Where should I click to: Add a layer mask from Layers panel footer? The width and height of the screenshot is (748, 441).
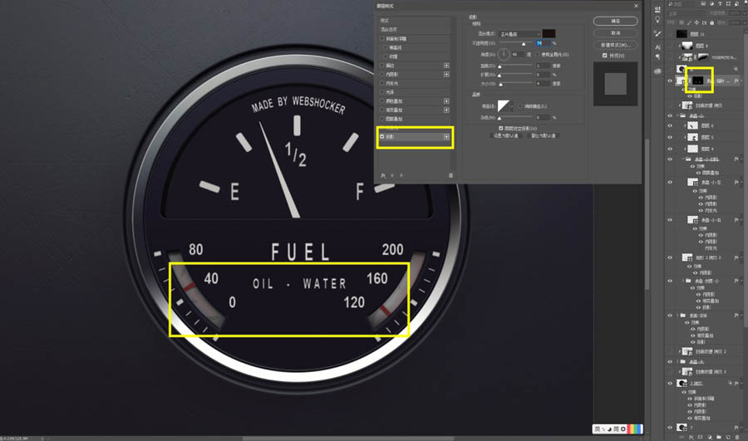pos(701,437)
